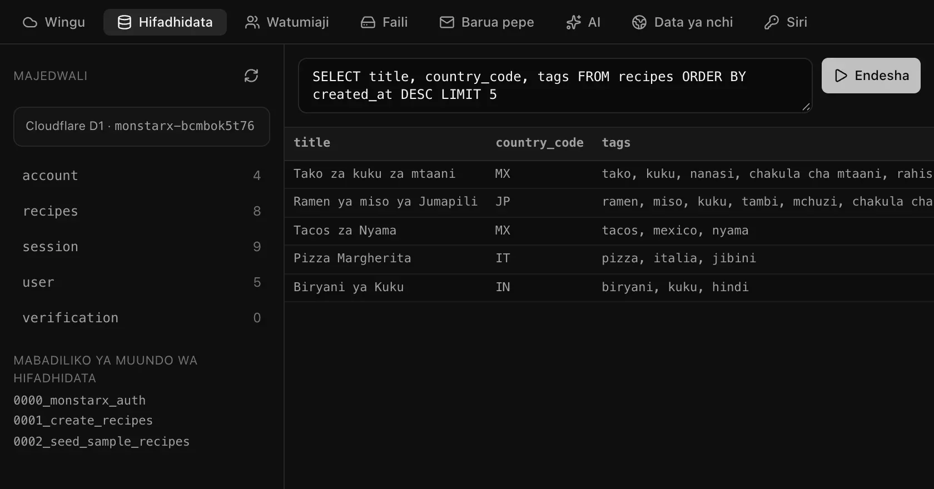Click the refresh tables icon
934x489 pixels.
click(251, 76)
